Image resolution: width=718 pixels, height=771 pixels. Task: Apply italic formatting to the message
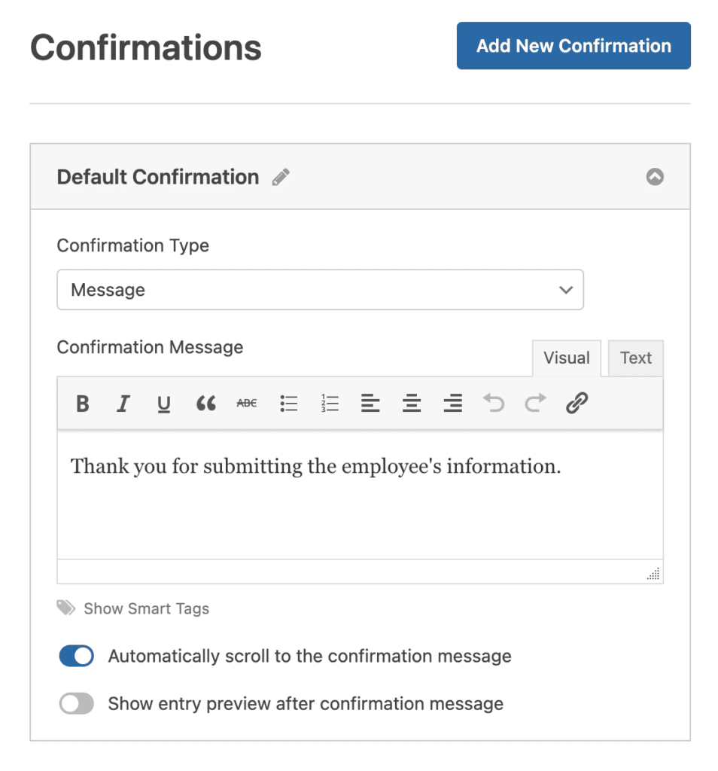(x=123, y=404)
